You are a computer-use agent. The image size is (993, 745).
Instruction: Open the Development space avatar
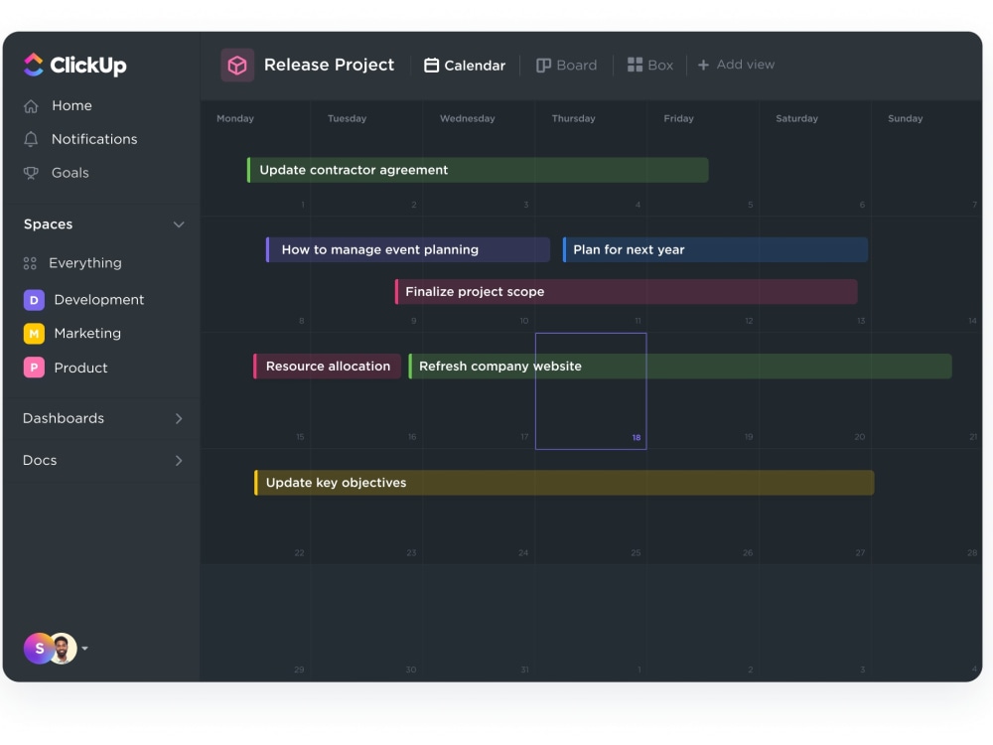click(34, 299)
